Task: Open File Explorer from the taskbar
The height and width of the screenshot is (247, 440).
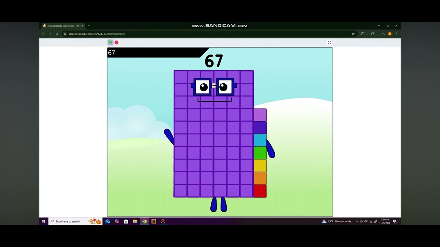Action: click(x=135, y=221)
